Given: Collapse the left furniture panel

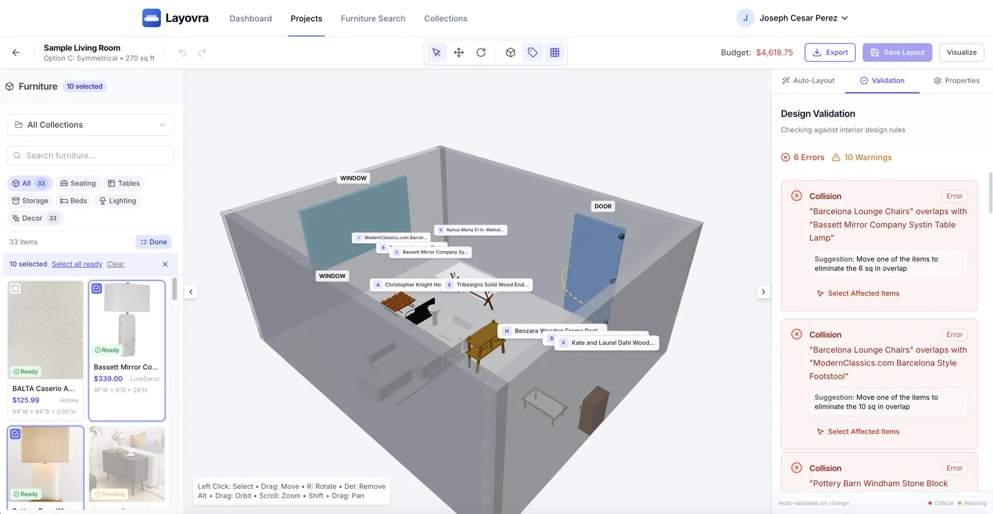Looking at the screenshot, I should [x=191, y=291].
